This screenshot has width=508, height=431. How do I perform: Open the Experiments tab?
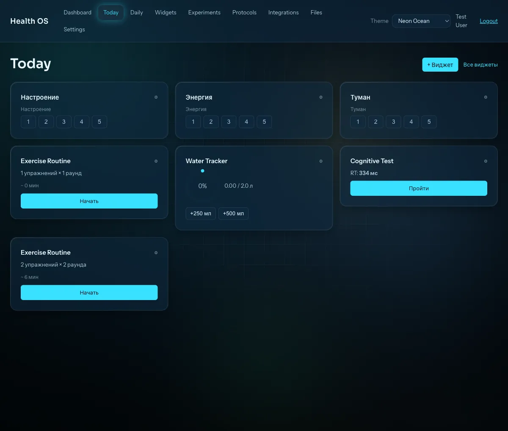click(x=204, y=13)
